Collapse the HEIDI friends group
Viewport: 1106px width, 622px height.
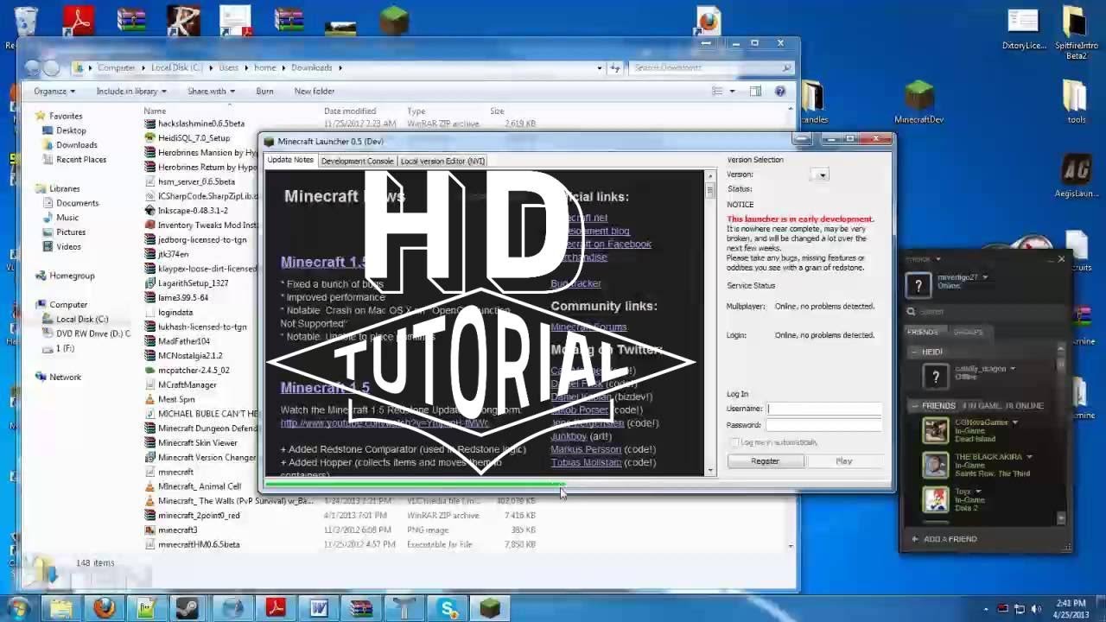pos(914,352)
